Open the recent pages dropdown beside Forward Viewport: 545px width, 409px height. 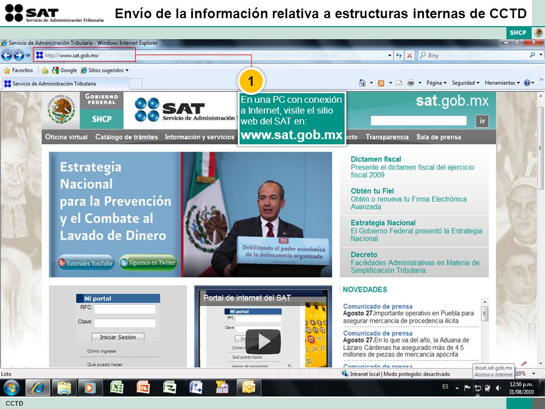pos(28,55)
